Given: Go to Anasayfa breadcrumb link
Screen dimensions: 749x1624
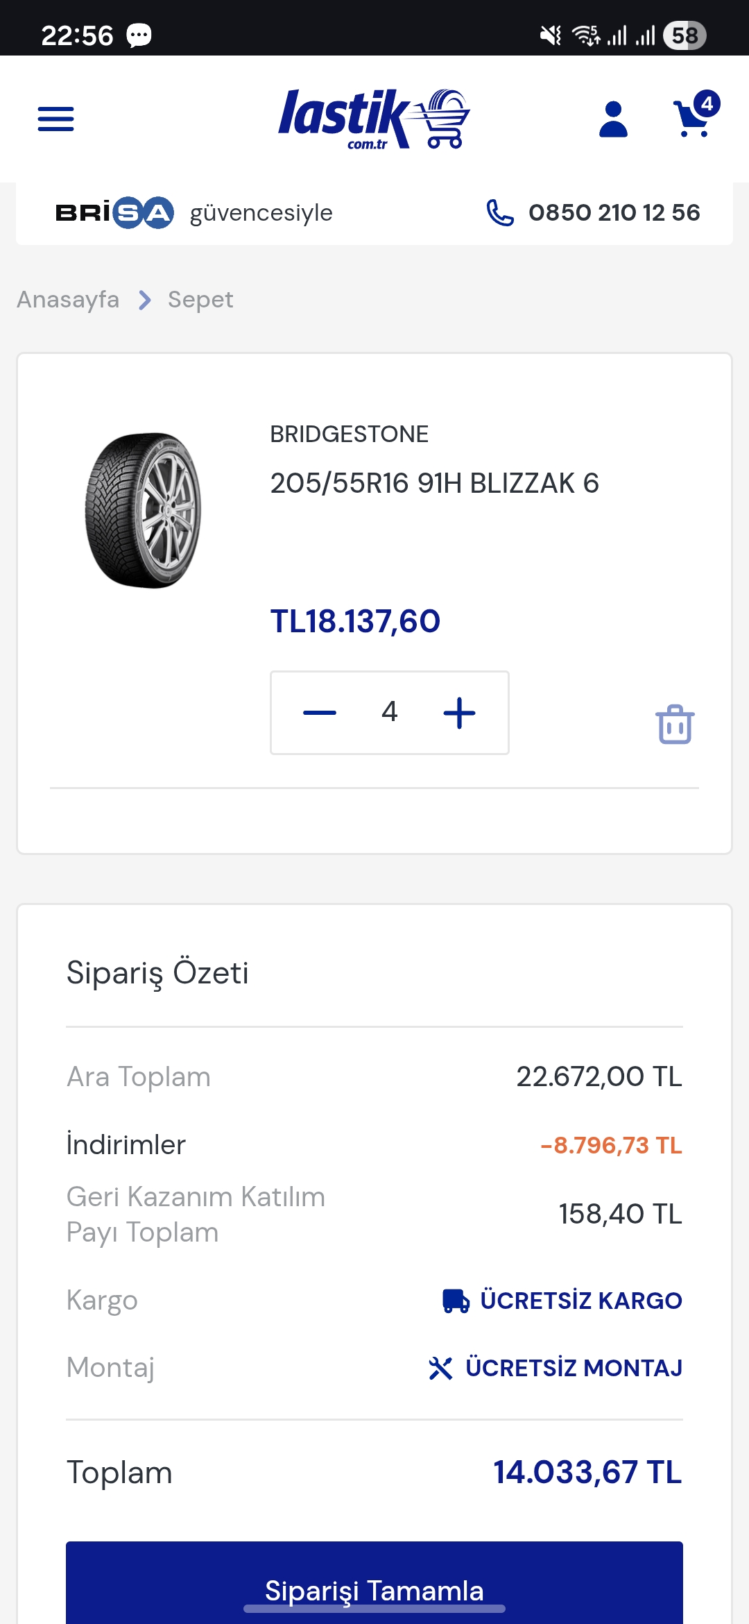Looking at the screenshot, I should pyautogui.click(x=68, y=299).
